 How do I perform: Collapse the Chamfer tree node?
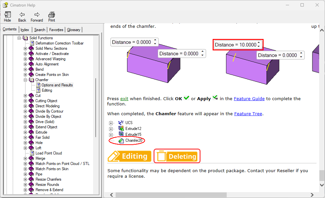pos(25,80)
